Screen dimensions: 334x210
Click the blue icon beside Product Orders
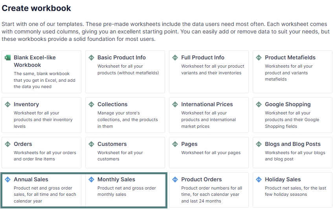[x=175, y=179]
